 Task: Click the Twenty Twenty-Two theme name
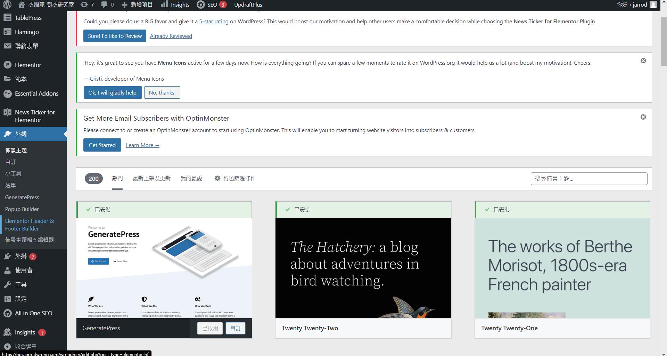point(310,328)
